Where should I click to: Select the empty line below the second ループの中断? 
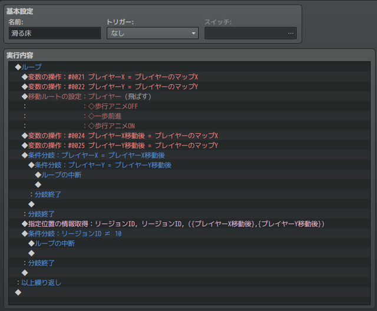click(x=189, y=253)
